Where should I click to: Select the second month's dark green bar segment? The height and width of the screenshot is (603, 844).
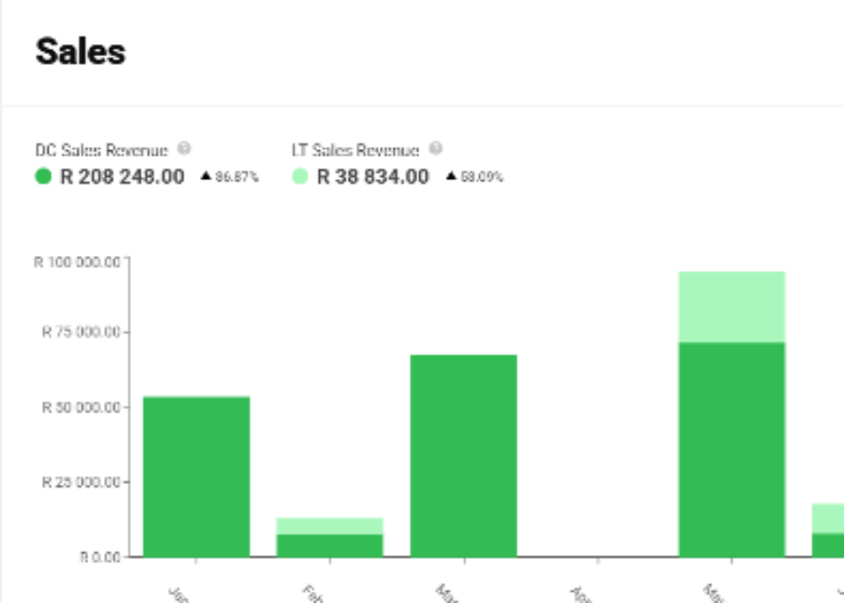point(329,545)
